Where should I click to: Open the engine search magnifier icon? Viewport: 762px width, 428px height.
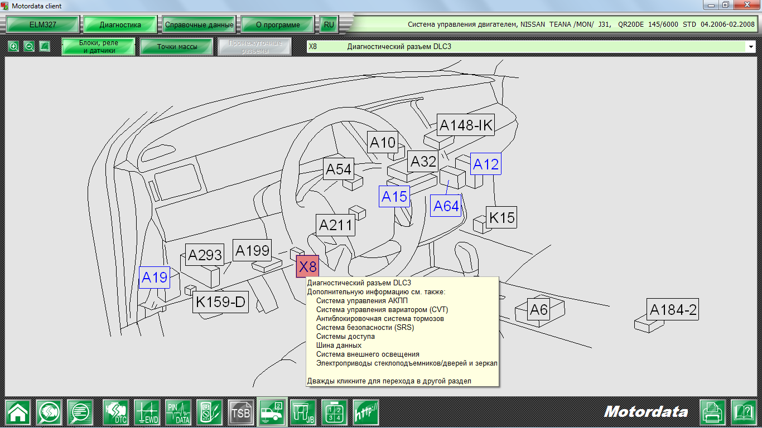click(50, 413)
